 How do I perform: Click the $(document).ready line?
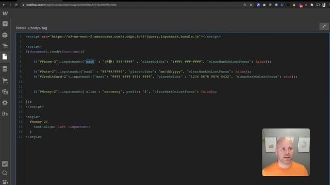[55, 51]
